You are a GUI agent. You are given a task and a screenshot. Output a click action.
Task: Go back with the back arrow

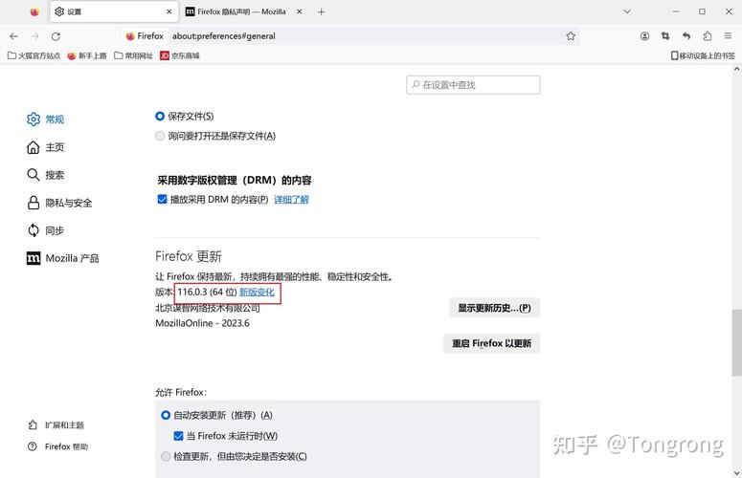coord(13,36)
